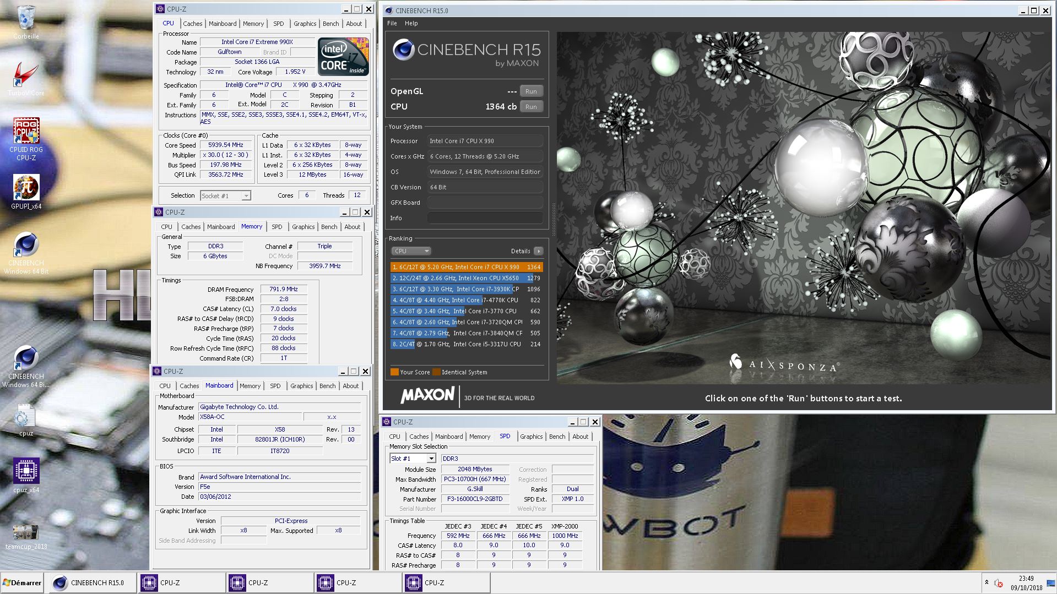
Task: Click the mainboard Model X58A-OC field
Action: (x=249, y=417)
